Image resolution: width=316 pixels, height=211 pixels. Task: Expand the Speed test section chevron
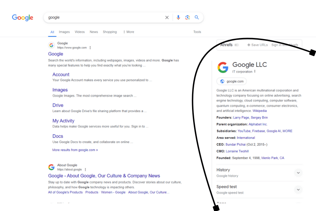point(298,190)
